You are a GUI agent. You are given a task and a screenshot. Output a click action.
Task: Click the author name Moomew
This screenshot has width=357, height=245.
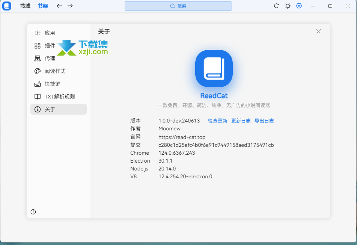pos(169,128)
